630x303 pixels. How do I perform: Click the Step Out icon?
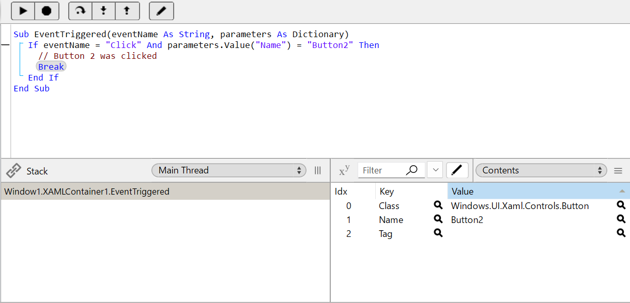(x=127, y=10)
